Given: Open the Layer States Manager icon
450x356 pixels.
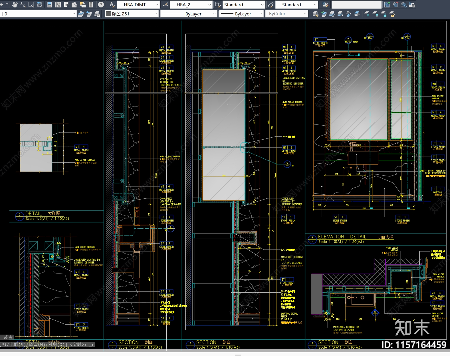Looking at the screenshot, I should [97, 14].
